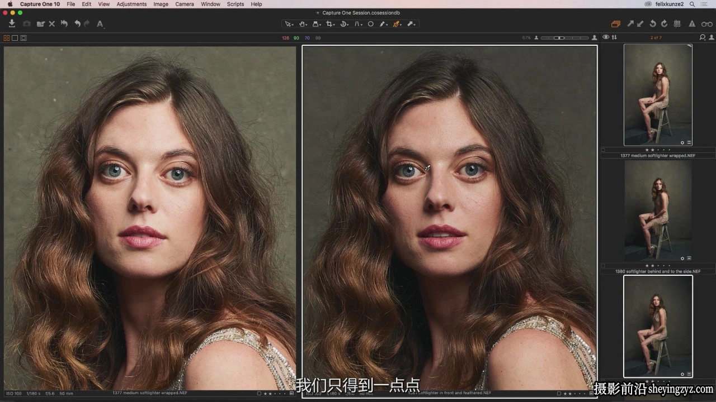The width and height of the screenshot is (716, 402).
Task: Open the Edit menu
Action: (x=87, y=4)
